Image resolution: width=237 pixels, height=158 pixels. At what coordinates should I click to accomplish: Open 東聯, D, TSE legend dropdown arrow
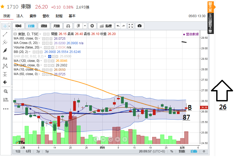tap(40, 34)
